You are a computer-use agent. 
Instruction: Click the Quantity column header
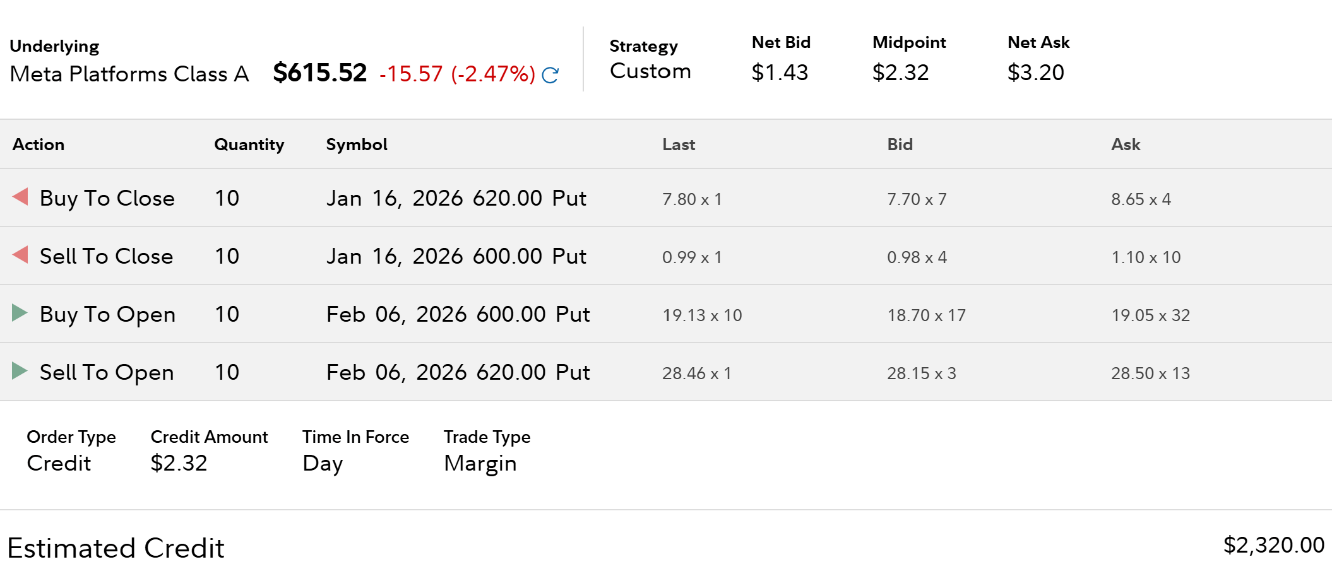[249, 144]
